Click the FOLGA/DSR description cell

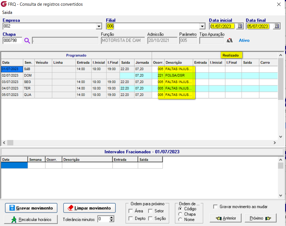point(178,75)
